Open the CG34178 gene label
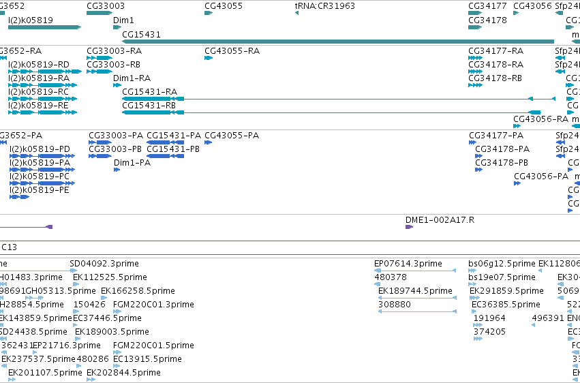This screenshot has height=383, width=580. point(487,20)
